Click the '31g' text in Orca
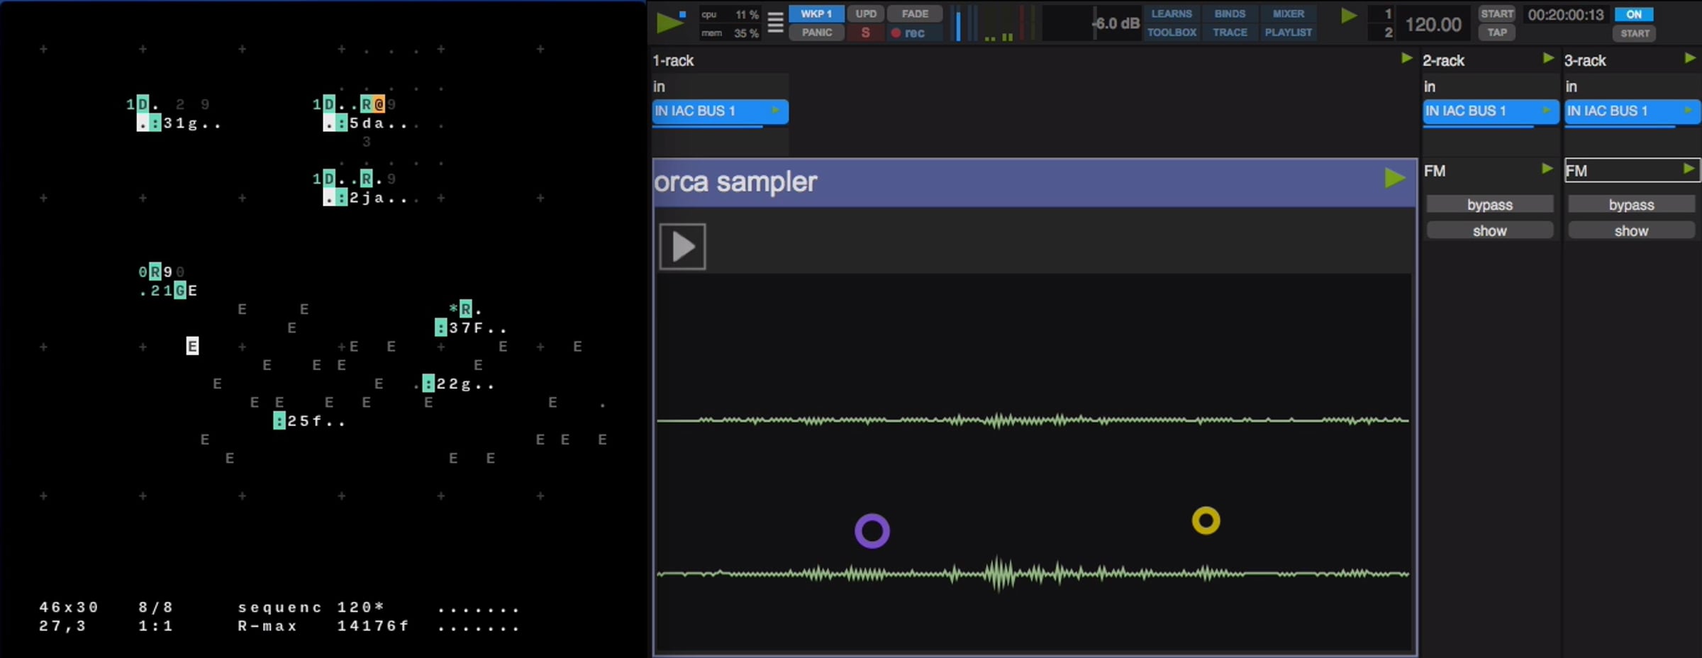 (180, 123)
